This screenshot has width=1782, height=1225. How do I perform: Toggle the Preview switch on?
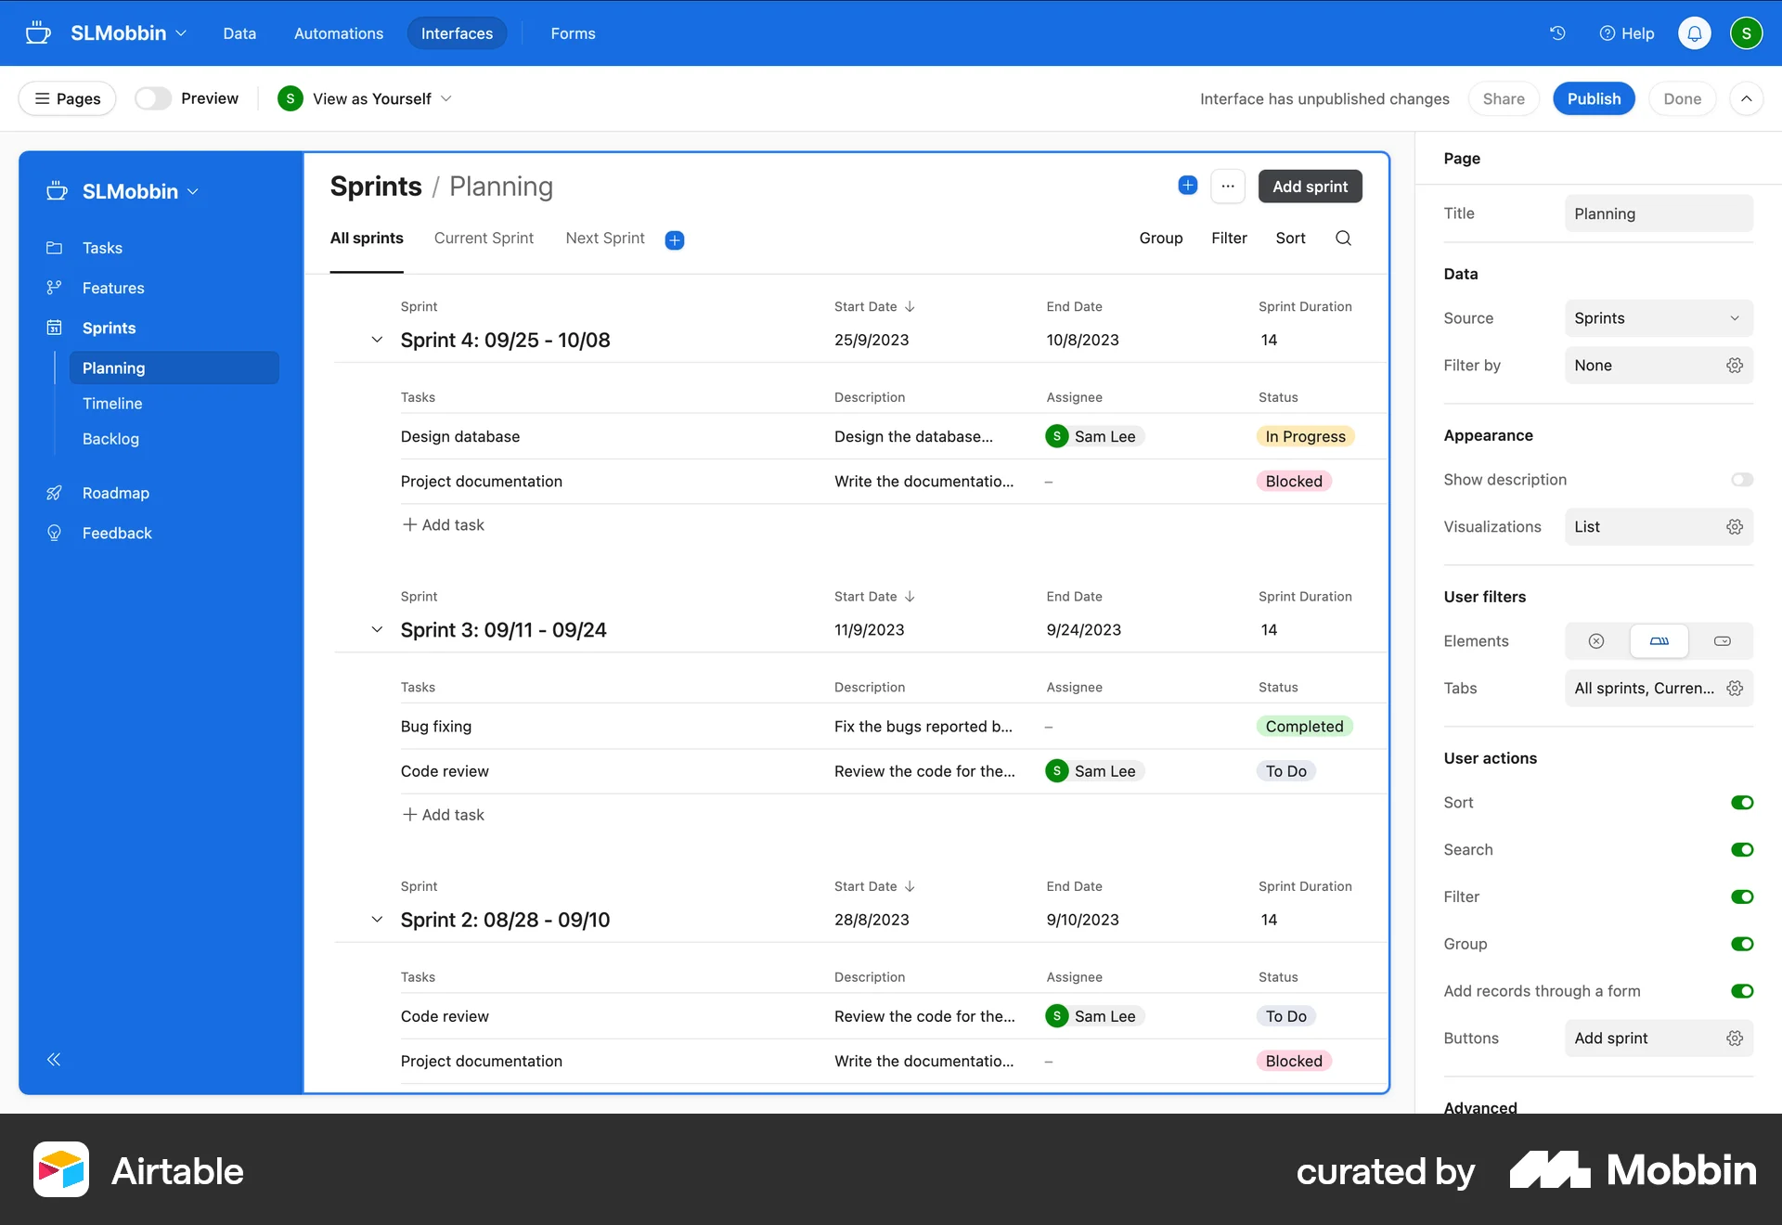(154, 97)
